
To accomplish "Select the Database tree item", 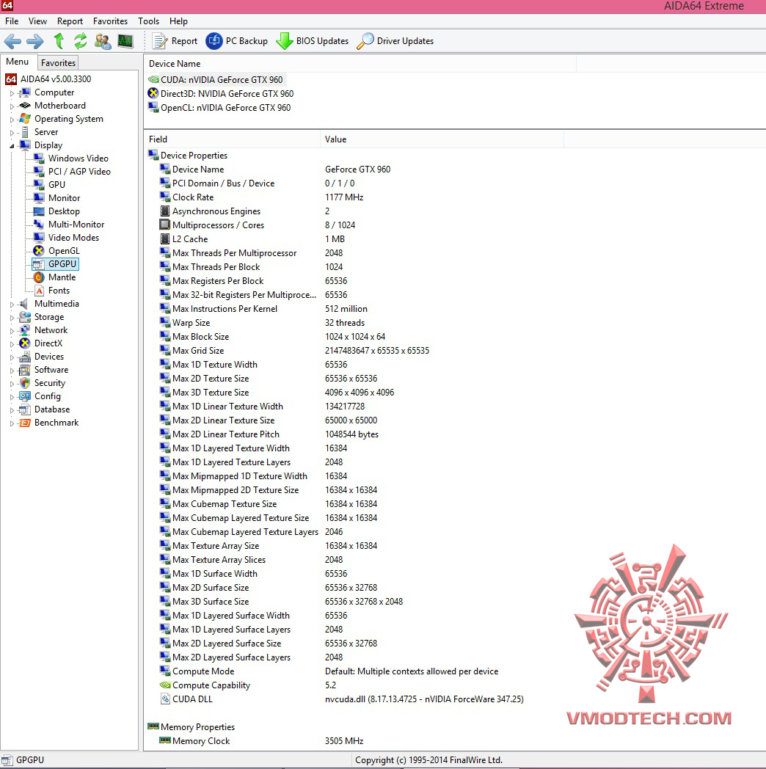I will tap(45, 410).
